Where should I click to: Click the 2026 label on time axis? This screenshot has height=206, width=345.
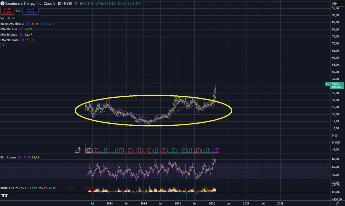click(x=212, y=203)
